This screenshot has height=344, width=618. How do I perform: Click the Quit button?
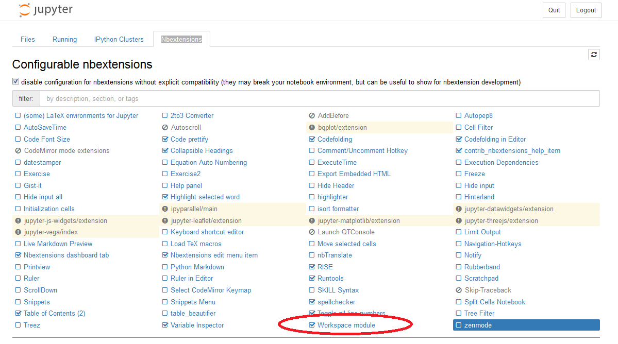point(554,10)
